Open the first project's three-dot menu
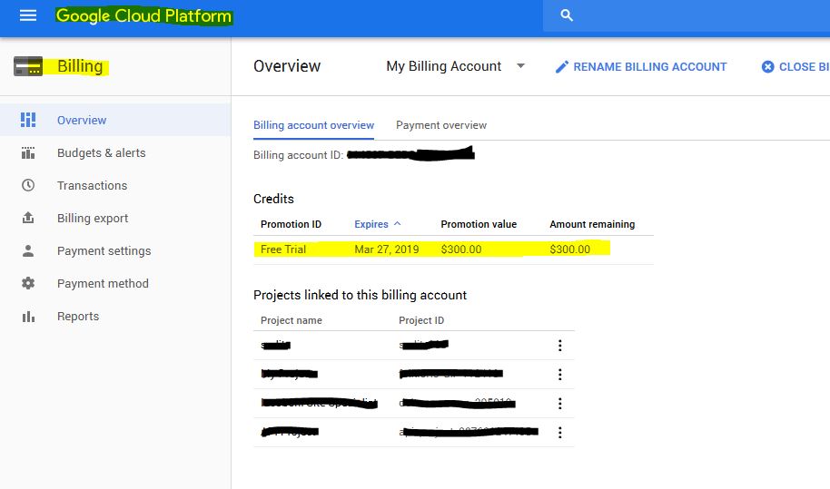The height and width of the screenshot is (489, 830). pyautogui.click(x=559, y=346)
